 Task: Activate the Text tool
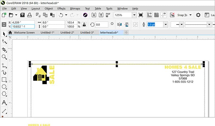point(4,102)
